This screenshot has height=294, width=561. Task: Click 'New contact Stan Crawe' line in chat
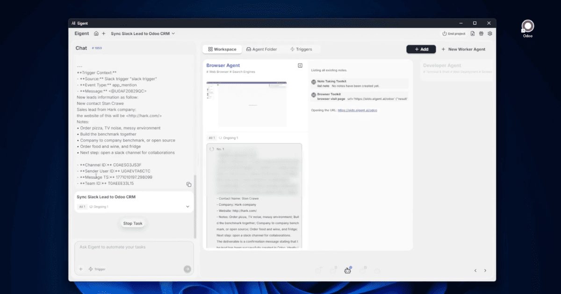pos(100,103)
